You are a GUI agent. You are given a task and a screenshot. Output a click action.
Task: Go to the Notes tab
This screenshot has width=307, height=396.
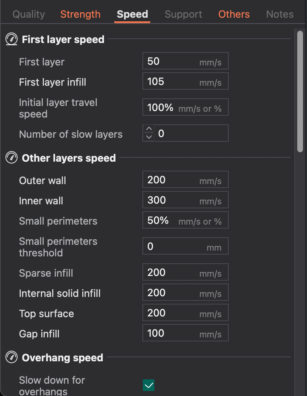click(280, 14)
